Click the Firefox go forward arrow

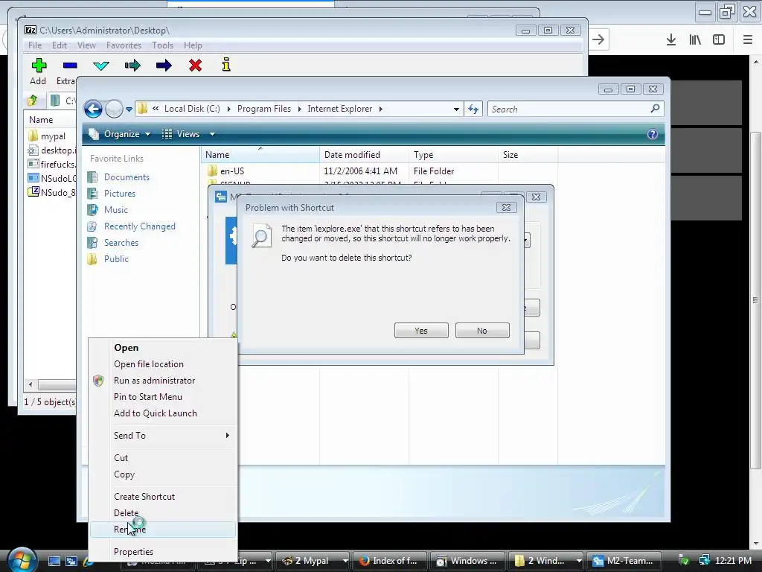point(599,40)
